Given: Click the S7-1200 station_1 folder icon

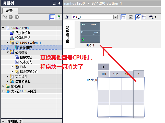Looking at the screenshot, I should tap(12, 43).
